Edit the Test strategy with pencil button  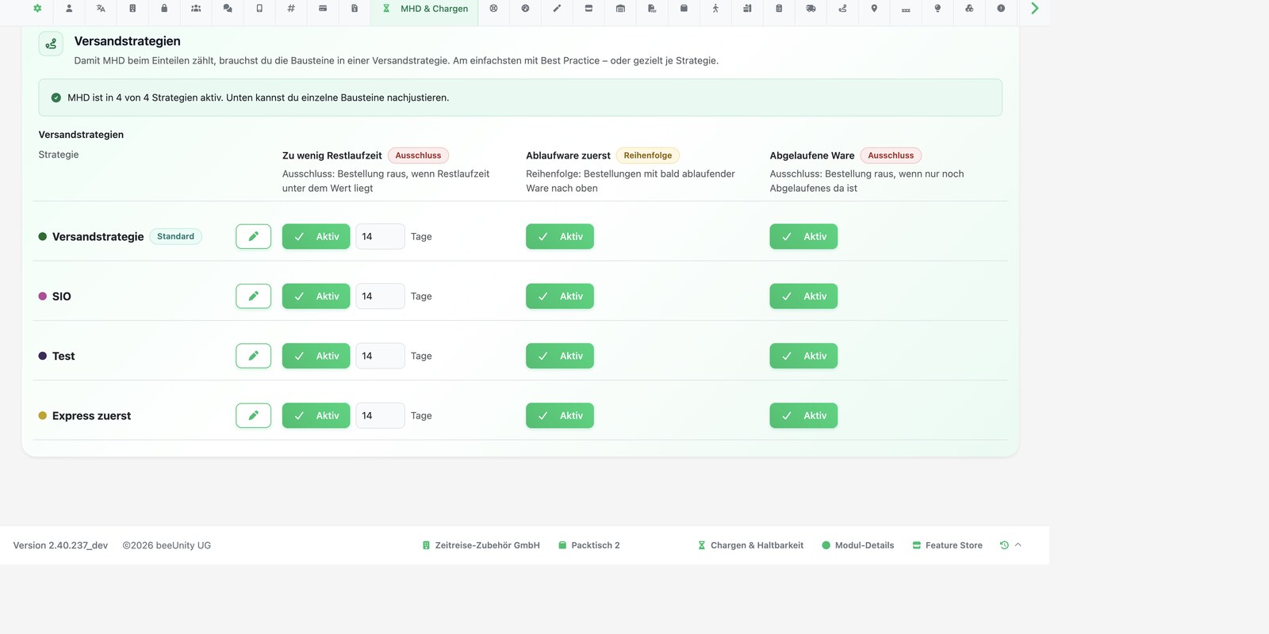pyautogui.click(x=254, y=356)
